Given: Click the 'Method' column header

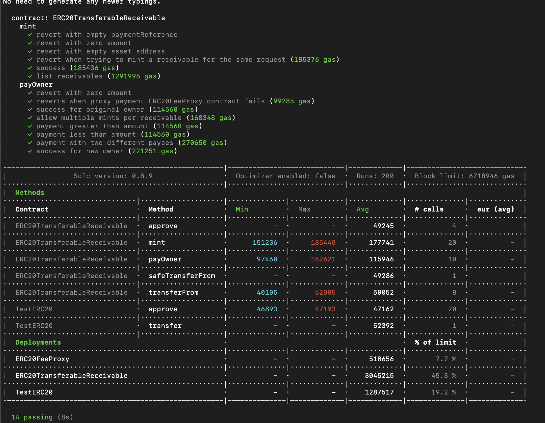Looking at the screenshot, I should 161,209.
